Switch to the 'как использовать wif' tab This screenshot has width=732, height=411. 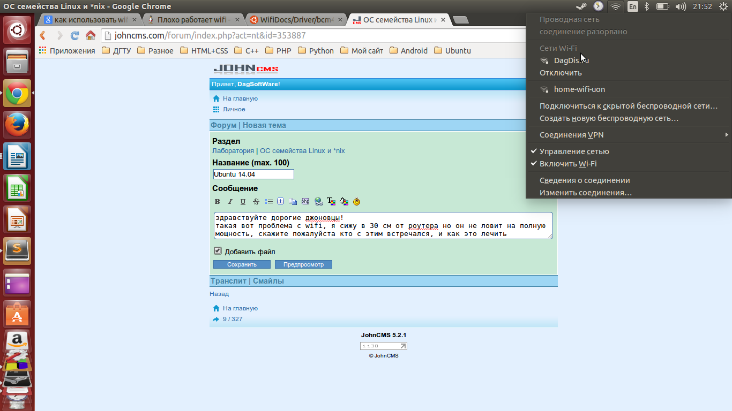tap(91, 20)
